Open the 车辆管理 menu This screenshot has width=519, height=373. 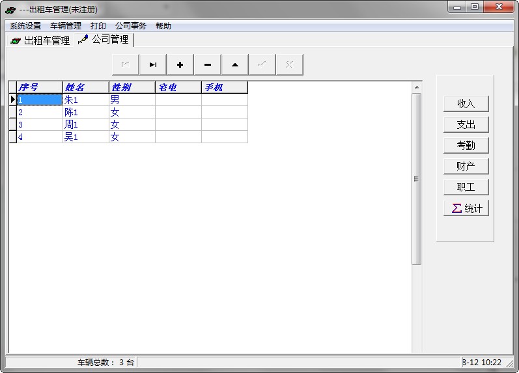[x=66, y=26]
